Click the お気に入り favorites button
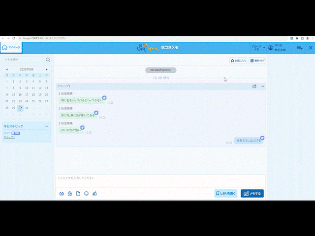Image resolution: width=315 pixels, height=236 pixels. pyautogui.click(x=238, y=61)
